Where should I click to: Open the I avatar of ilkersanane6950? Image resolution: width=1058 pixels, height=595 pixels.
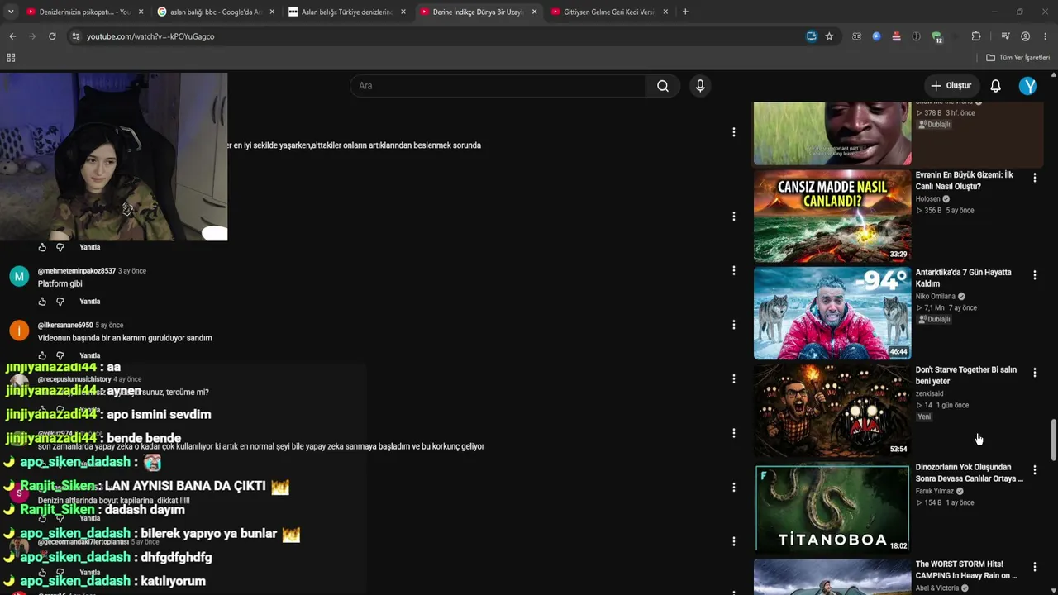pos(19,331)
